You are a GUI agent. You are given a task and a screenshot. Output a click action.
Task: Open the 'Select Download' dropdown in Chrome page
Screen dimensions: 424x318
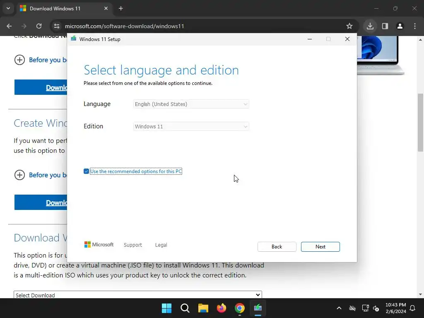click(137, 295)
